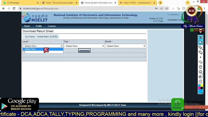Viewport: 208px width, 117px height.
Task: Switch to Gmail Provisional result tab
Action: [x=59, y=3]
